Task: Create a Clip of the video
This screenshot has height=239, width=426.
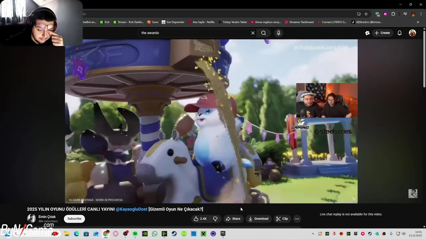Action: tap(282, 219)
